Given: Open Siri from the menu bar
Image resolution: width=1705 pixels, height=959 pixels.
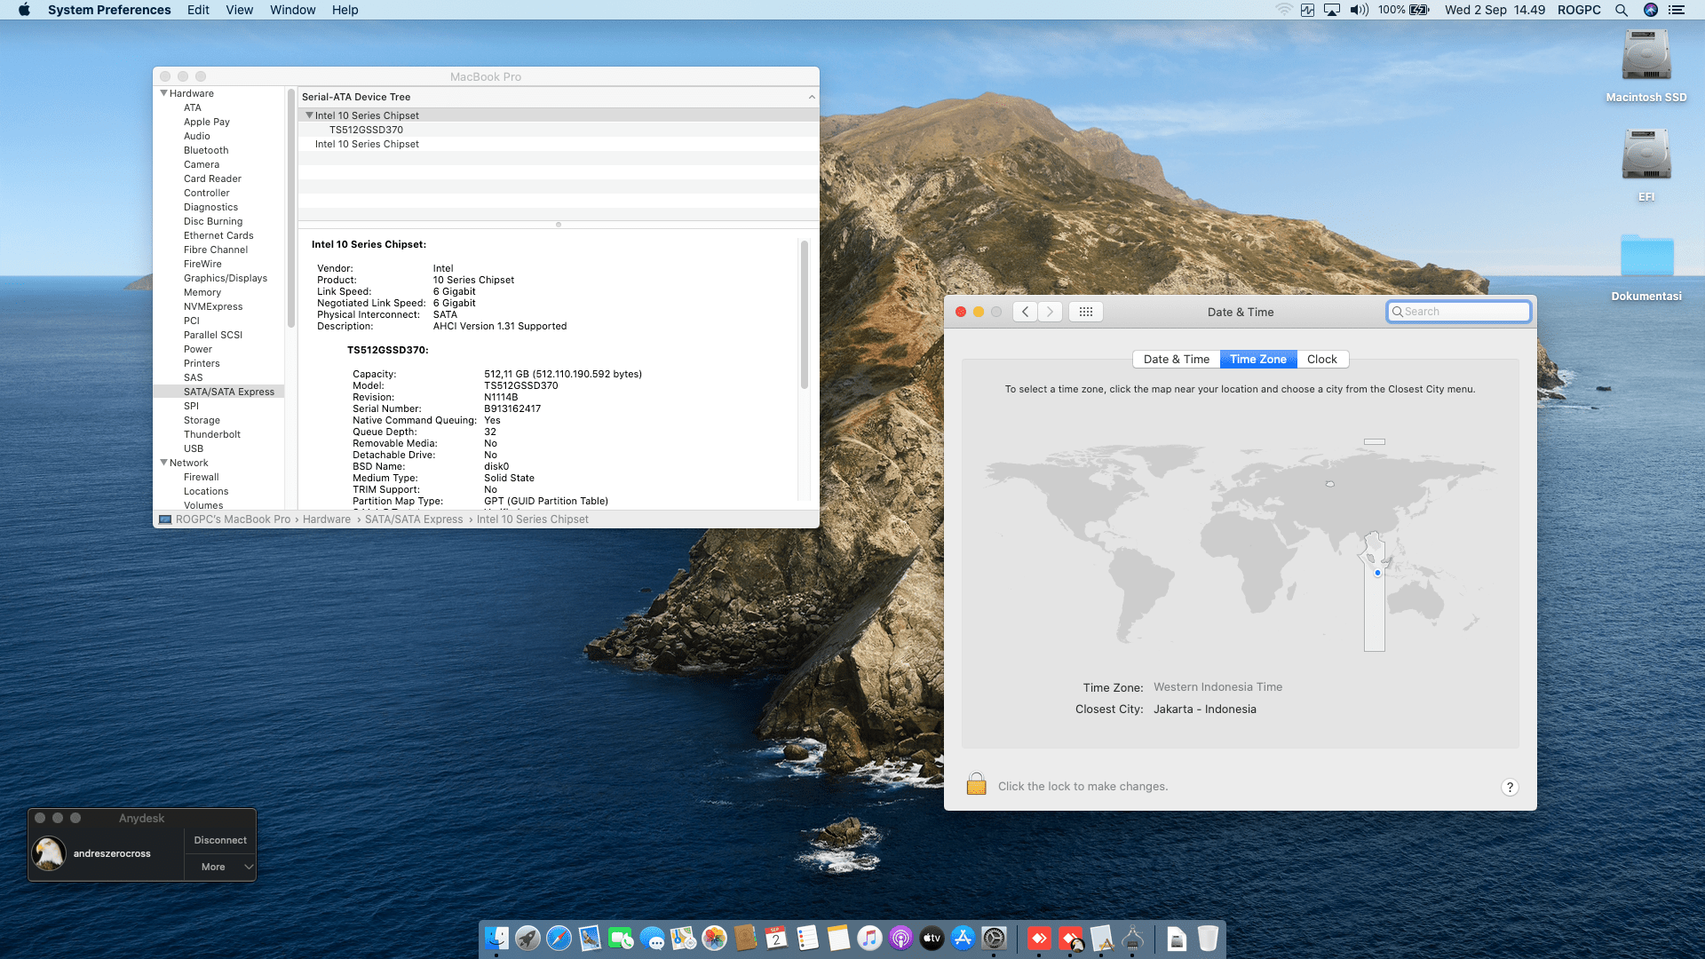Looking at the screenshot, I should (x=1651, y=10).
